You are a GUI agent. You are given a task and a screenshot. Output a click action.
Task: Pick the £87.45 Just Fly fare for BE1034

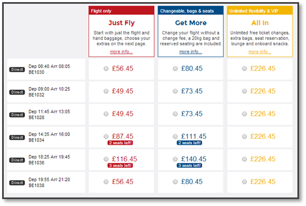point(106,137)
